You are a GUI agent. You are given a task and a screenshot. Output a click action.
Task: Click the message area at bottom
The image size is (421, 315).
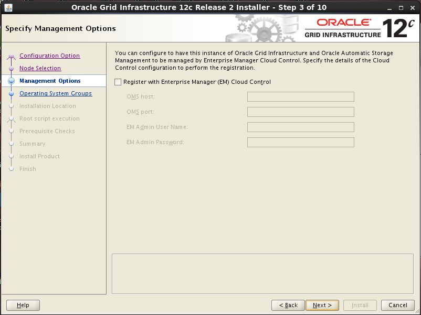[x=262, y=274]
